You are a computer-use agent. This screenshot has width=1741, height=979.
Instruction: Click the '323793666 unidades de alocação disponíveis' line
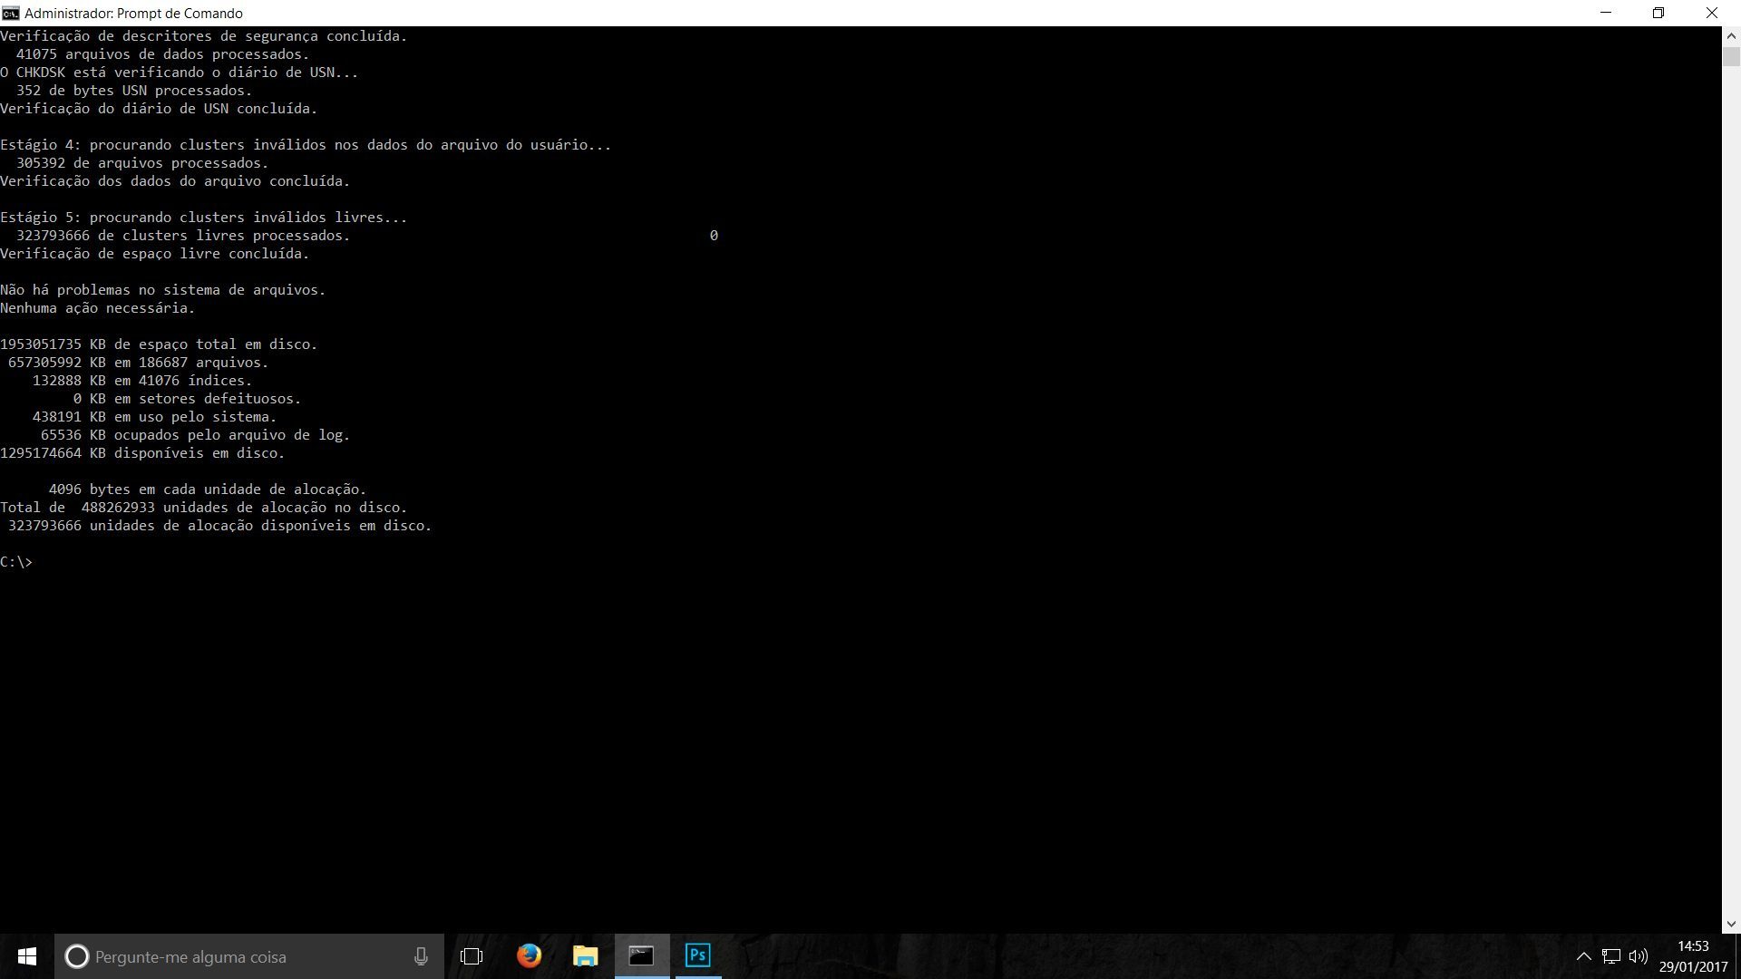pos(219,526)
